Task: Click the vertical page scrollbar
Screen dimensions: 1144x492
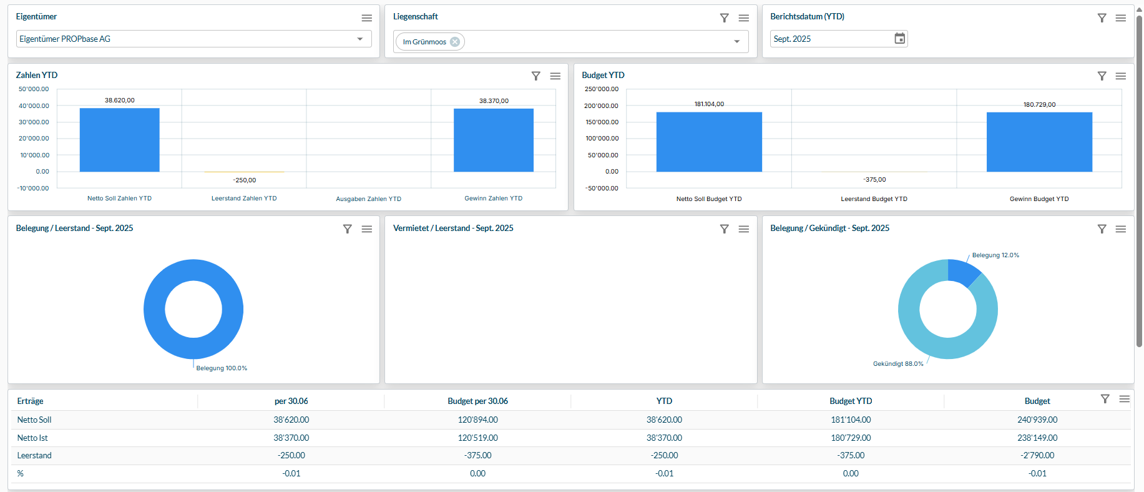Action: [x=1139, y=181]
